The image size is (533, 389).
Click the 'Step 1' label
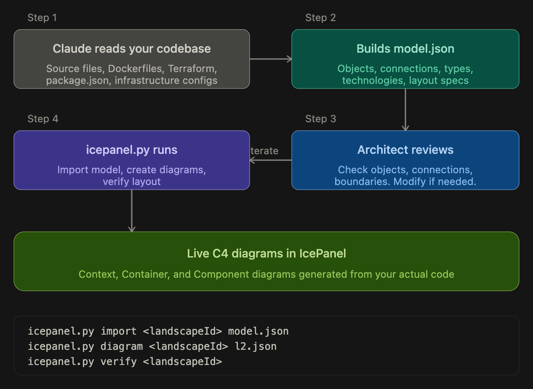point(42,18)
